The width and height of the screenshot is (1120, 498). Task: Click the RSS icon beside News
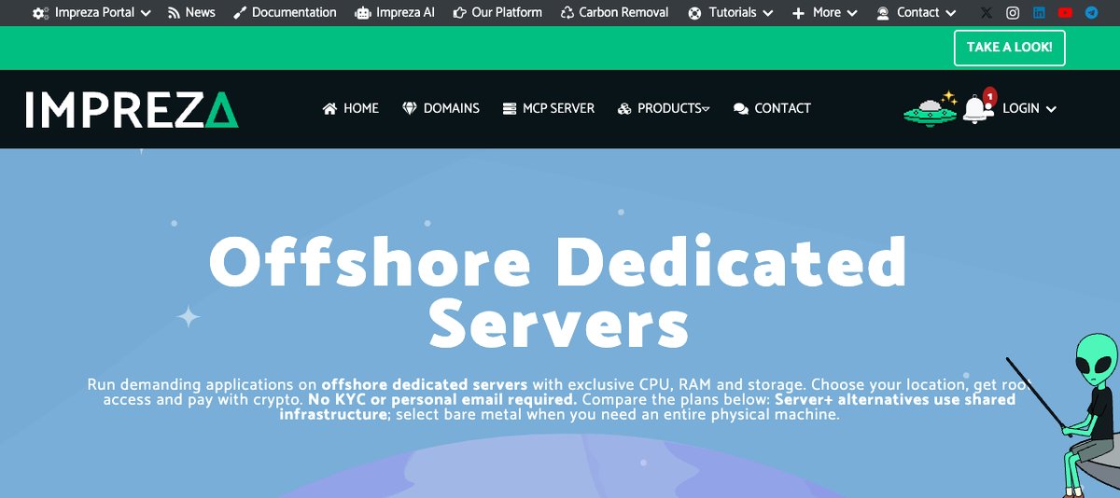click(x=175, y=13)
